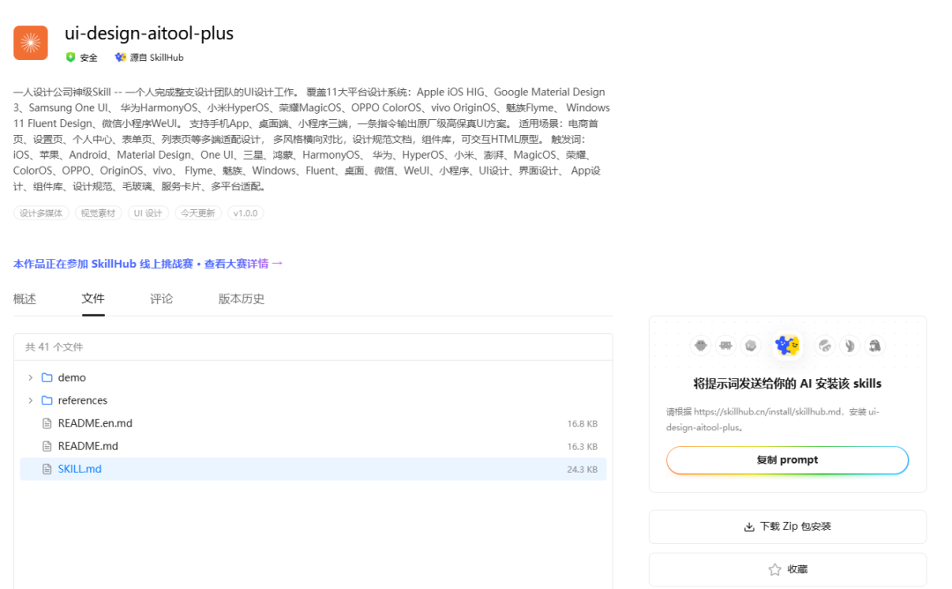952x589 pixels.
Task: Click the 收藏 favorite button
Action: (787, 570)
